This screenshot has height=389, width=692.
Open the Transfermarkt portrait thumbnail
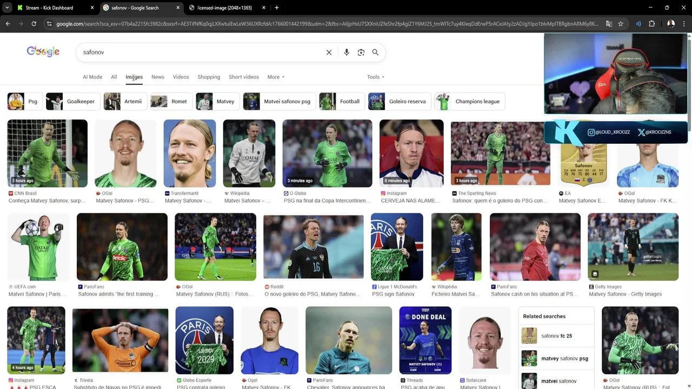click(x=190, y=153)
